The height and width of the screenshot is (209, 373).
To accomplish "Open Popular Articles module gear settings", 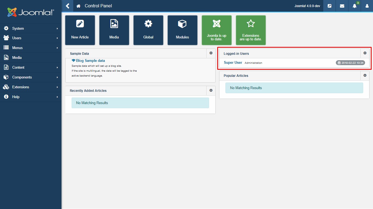I will [365, 75].
